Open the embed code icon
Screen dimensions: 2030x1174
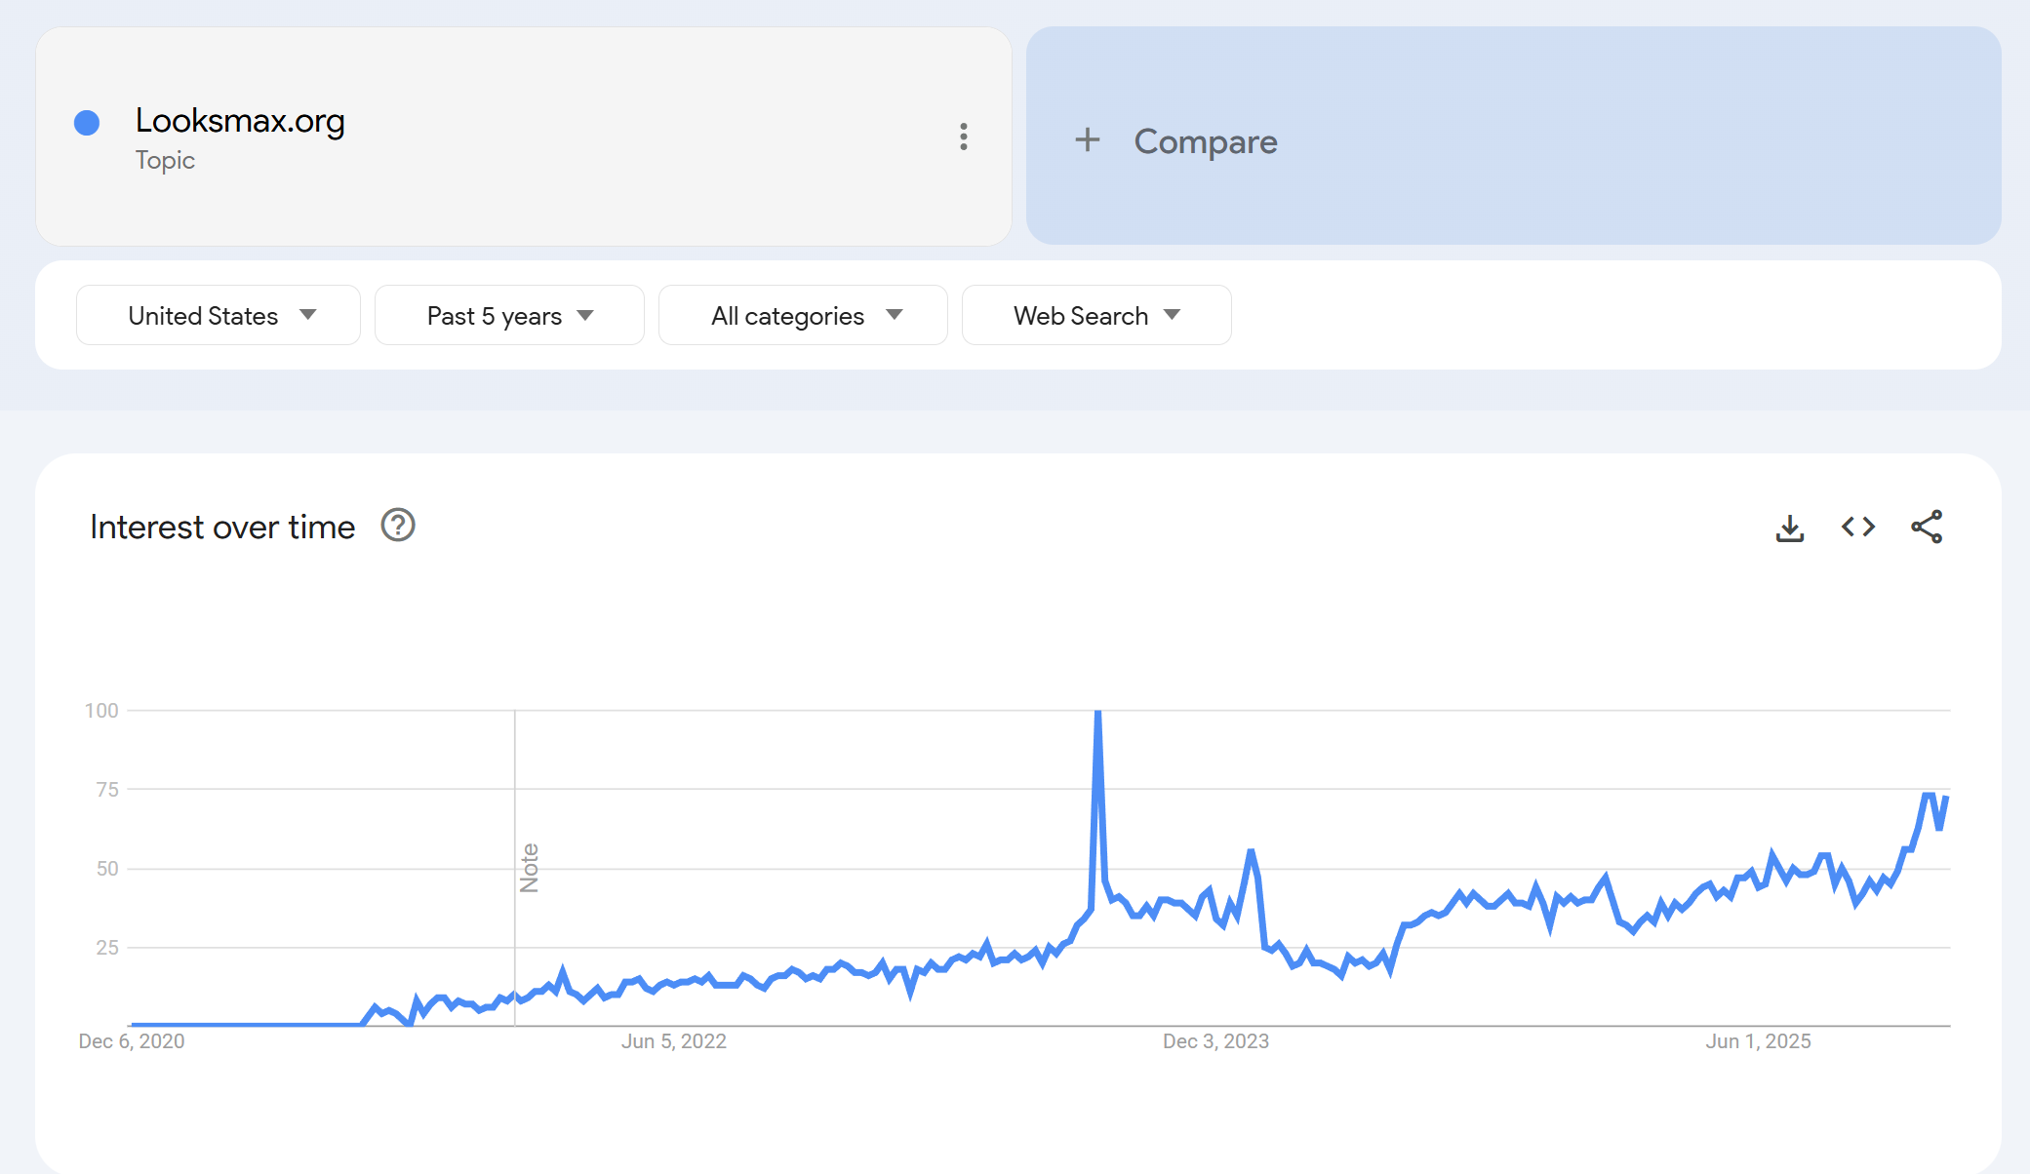(1857, 528)
